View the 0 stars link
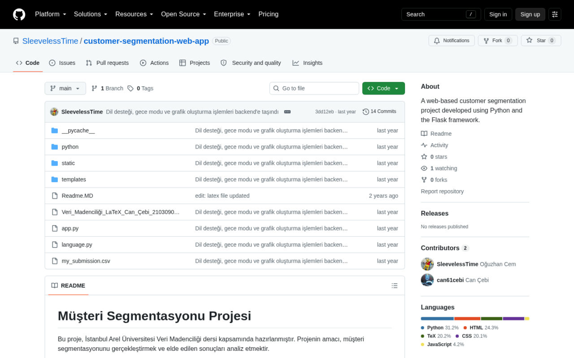This screenshot has height=358, width=574. (434, 157)
